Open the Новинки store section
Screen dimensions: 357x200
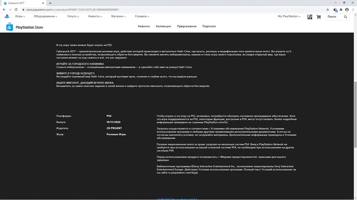coord(144,26)
